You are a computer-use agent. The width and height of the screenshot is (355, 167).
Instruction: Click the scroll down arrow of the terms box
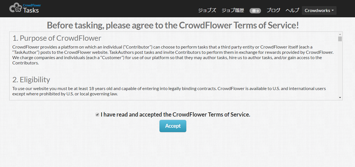(340, 98)
